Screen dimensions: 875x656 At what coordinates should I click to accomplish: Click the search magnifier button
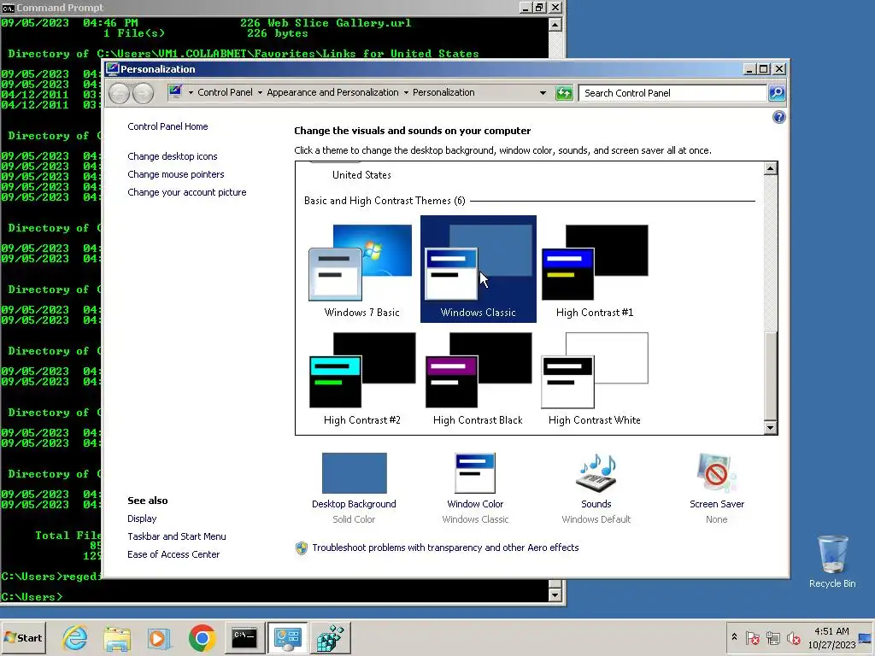point(777,92)
